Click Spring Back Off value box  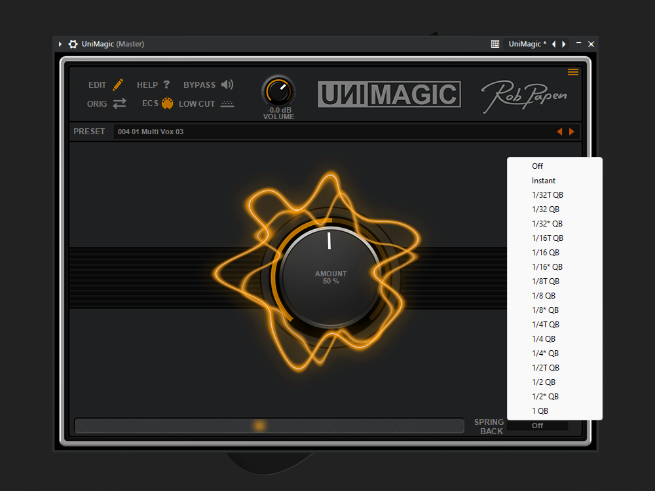click(537, 426)
